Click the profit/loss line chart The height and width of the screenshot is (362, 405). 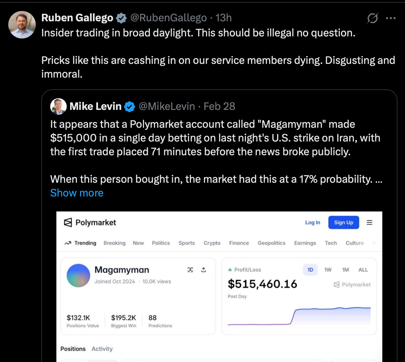pos(299,316)
